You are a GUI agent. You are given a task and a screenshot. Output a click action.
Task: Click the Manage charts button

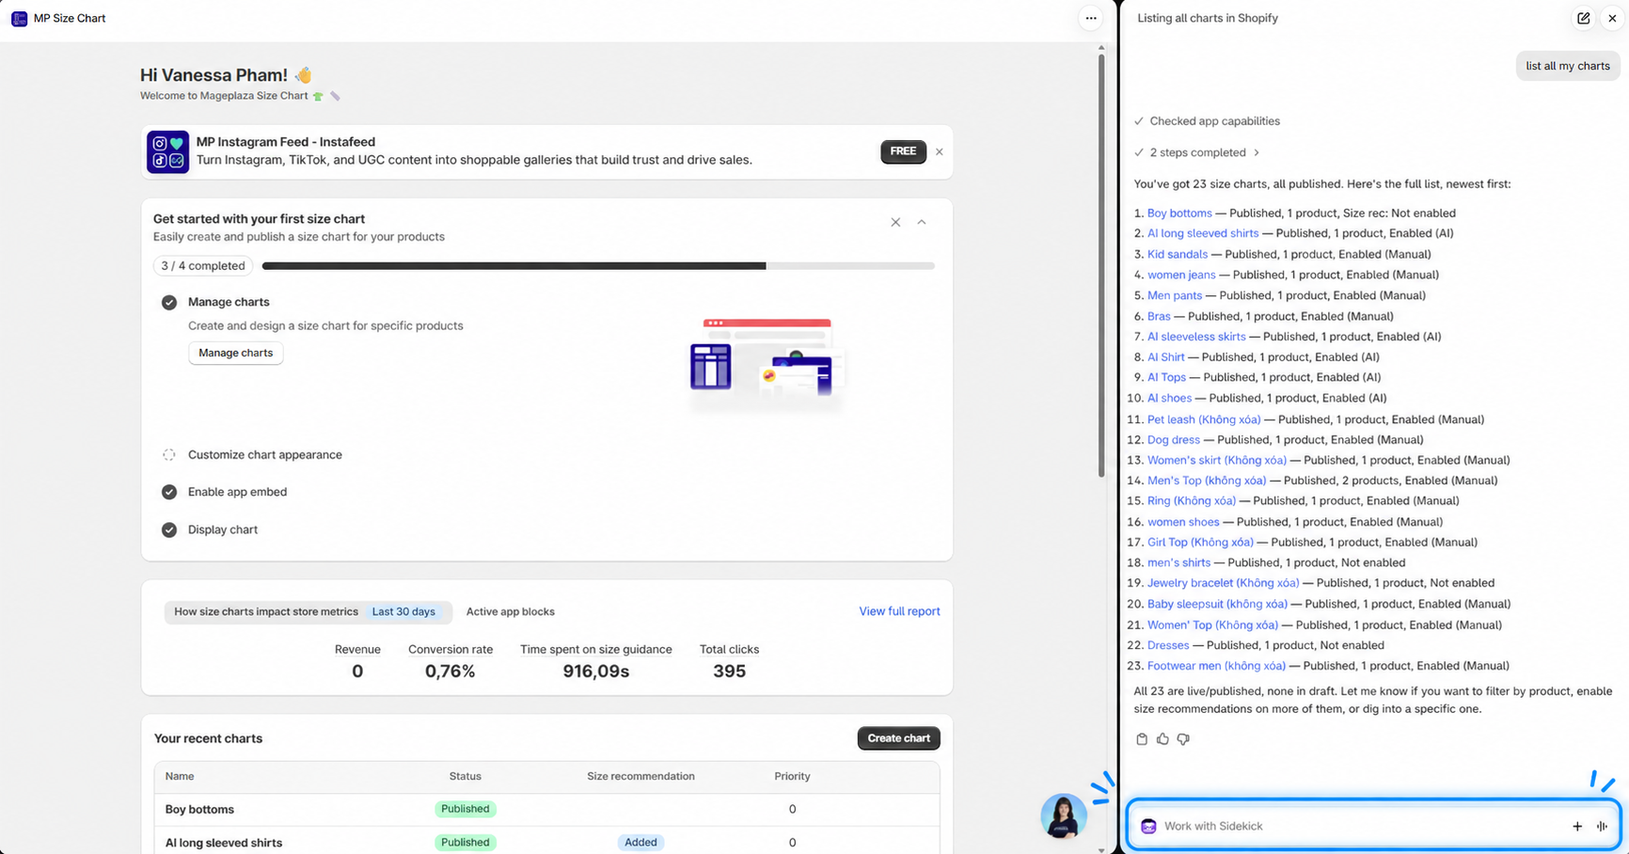pos(236,353)
